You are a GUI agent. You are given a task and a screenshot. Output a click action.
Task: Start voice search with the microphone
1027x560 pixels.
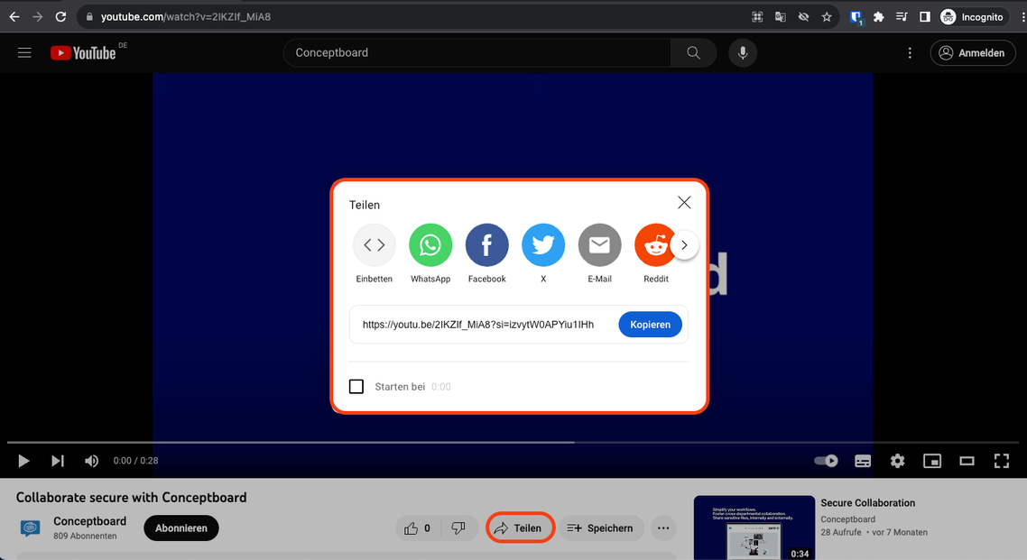tap(743, 53)
